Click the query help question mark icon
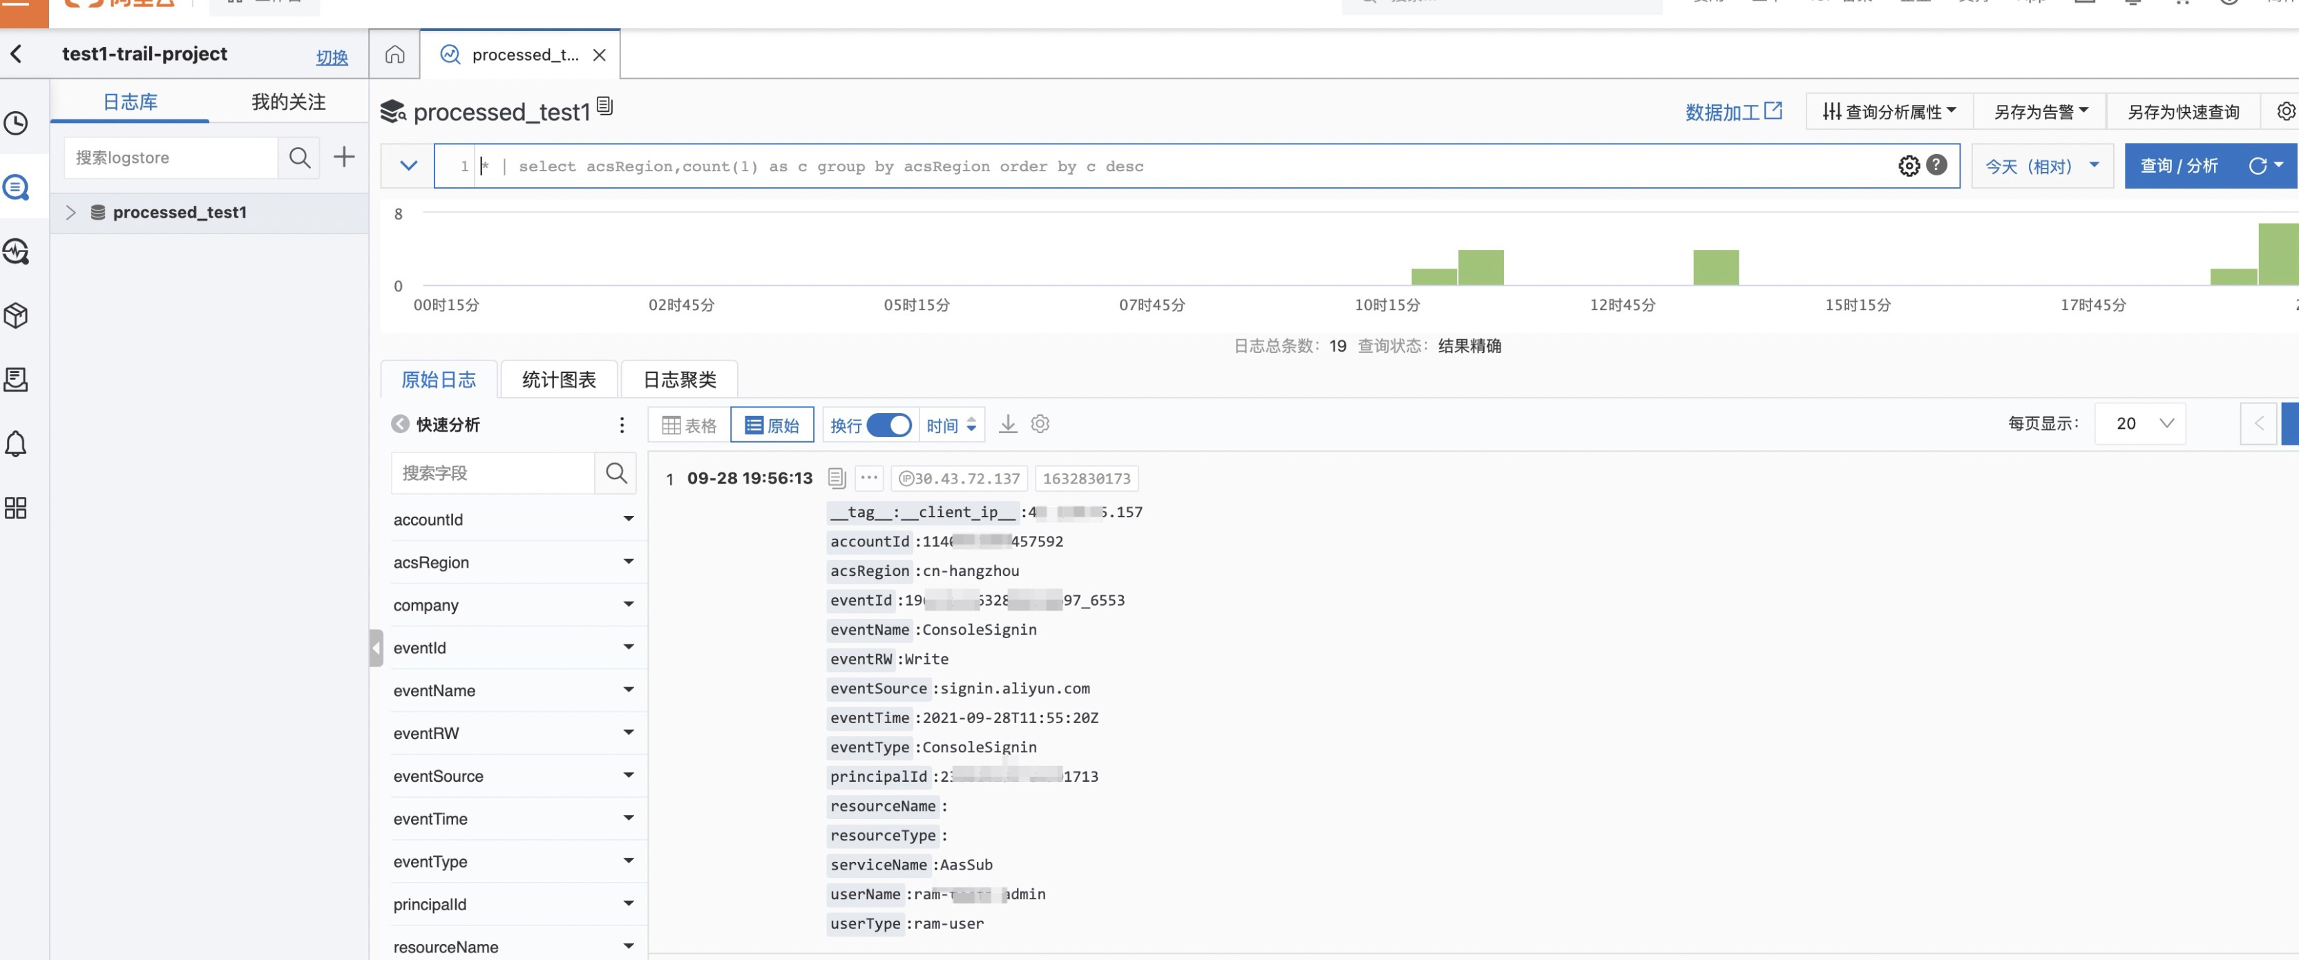Image resolution: width=2299 pixels, height=960 pixels. pos(1936,165)
